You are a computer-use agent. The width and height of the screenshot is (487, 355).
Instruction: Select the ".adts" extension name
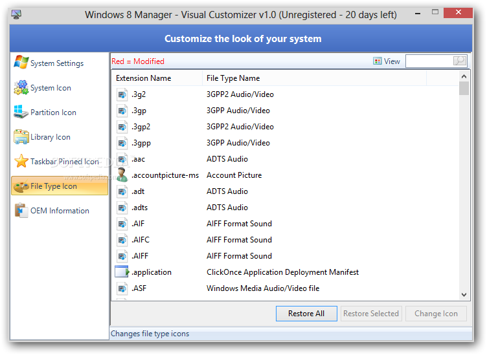coord(139,208)
